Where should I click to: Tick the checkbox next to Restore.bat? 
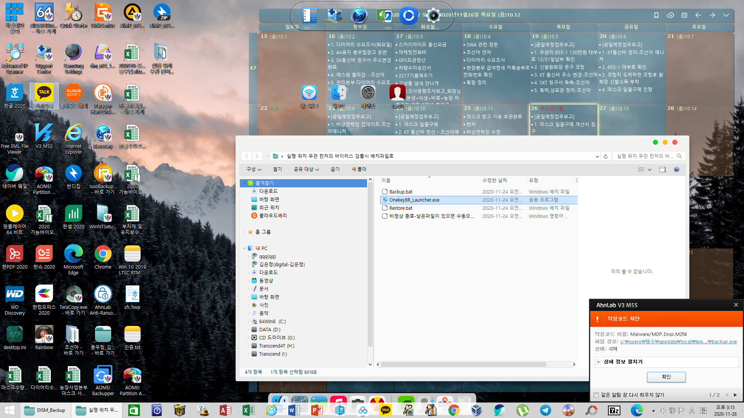pyautogui.click(x=385, y=208)
